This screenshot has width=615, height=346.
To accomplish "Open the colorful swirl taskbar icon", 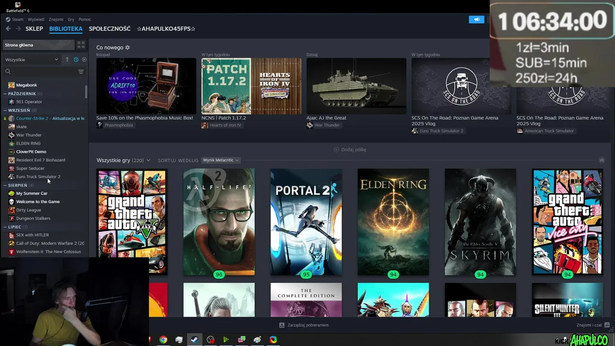I will [273, 340].
